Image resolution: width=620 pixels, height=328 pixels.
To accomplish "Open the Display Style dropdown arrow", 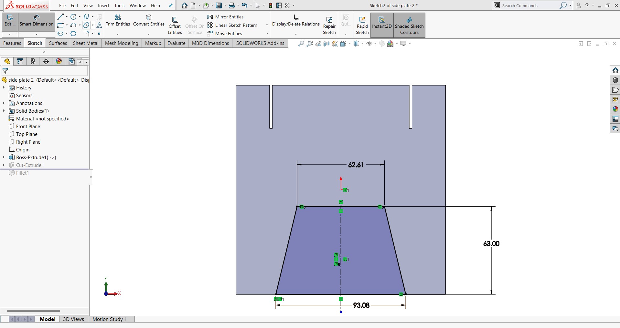I will pos(362,44).
